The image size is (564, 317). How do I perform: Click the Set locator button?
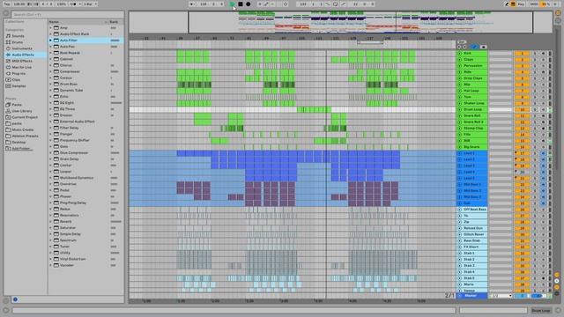point(462,42)
